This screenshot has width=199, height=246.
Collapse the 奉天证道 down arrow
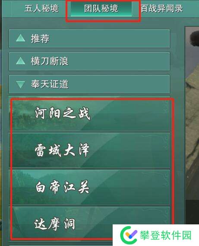pos(21,84)
